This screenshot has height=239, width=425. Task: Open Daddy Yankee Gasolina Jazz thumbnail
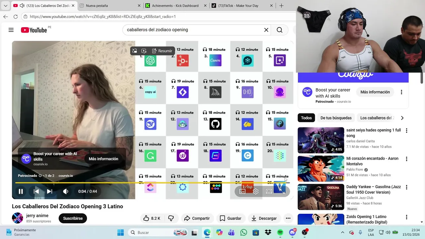(x=321, y=197)
